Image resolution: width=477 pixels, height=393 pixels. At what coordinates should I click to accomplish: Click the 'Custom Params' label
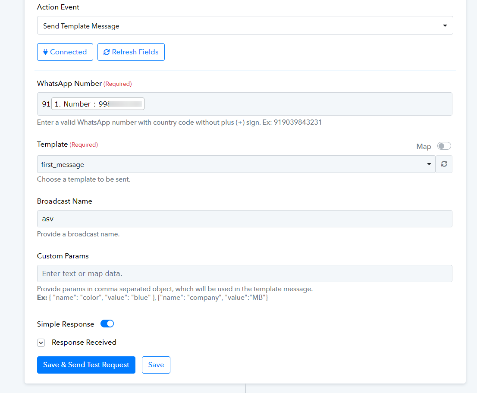[x=63, y=256]
